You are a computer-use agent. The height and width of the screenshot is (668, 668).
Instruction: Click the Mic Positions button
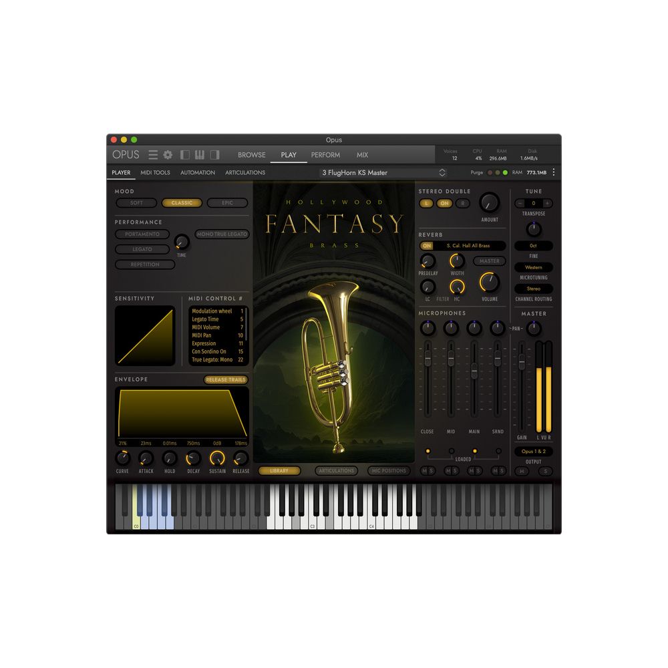(389, 471)
